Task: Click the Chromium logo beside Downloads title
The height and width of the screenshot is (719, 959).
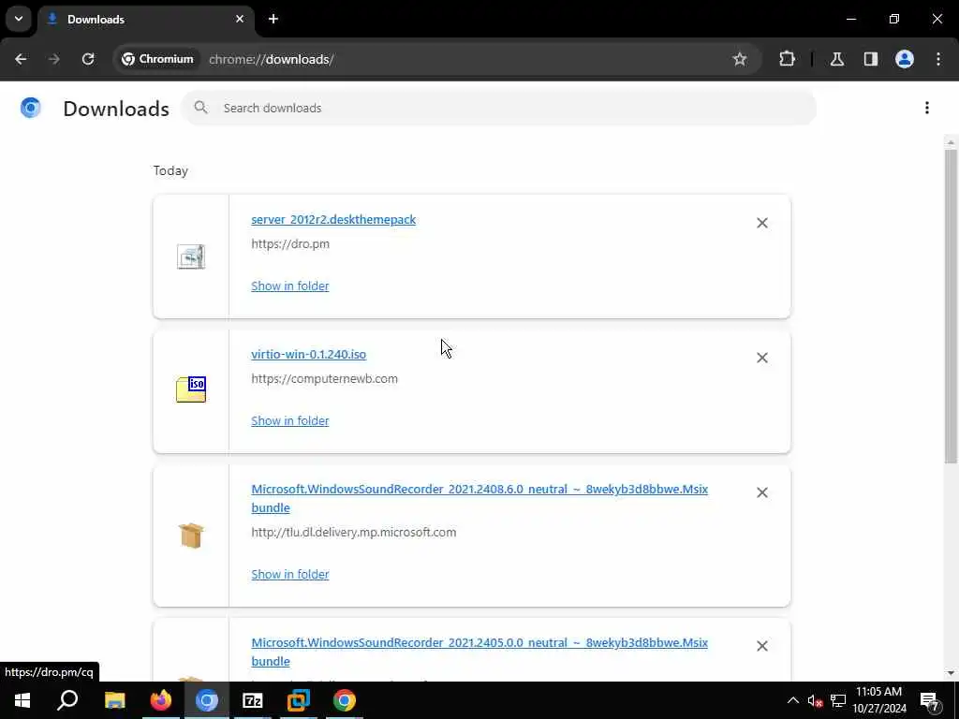Action: [x=31, y=108]
